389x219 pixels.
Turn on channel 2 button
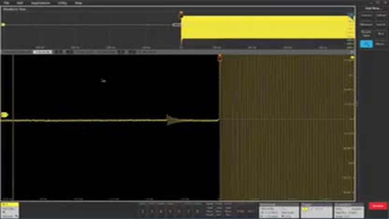coord(143,211)
